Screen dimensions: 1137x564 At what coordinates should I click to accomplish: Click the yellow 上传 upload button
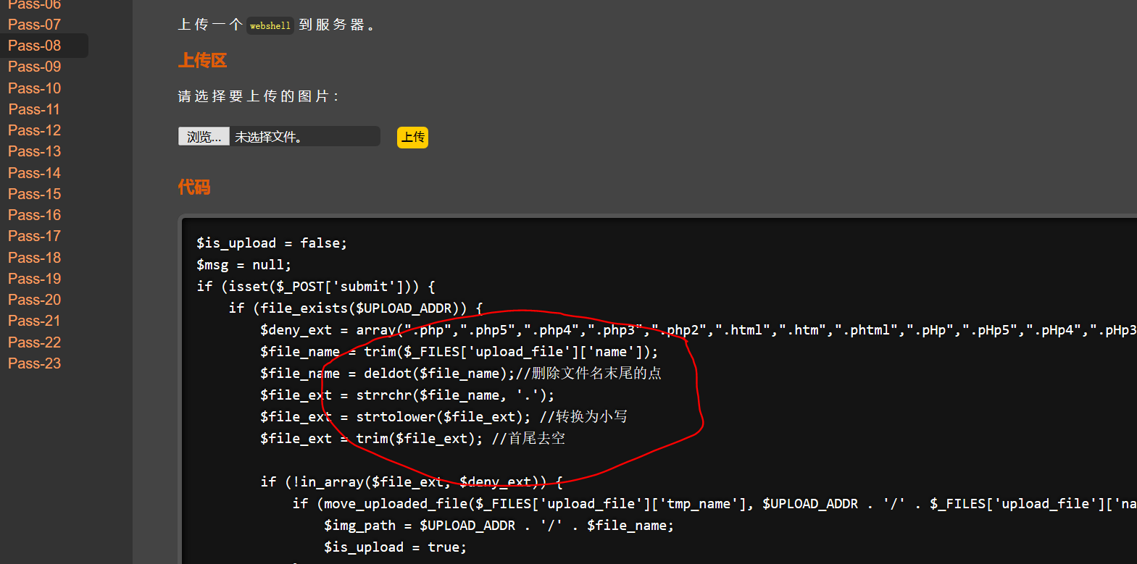(x=412, y=138)
